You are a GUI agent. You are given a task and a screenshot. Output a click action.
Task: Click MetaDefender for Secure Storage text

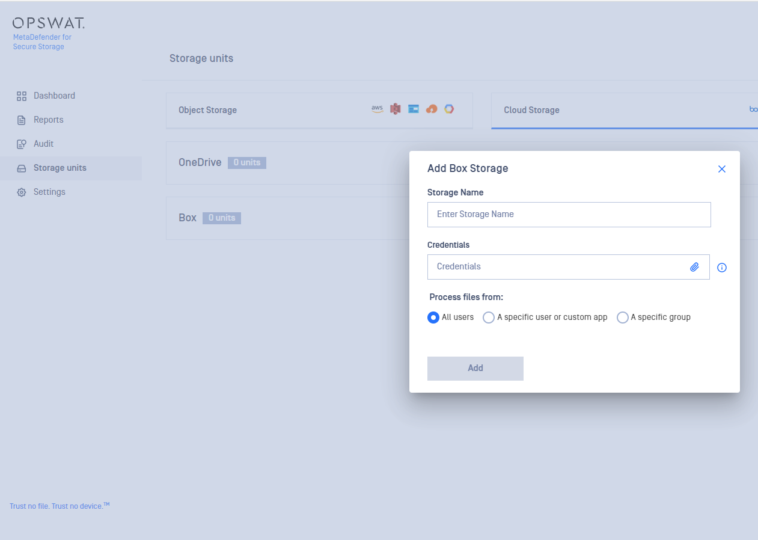[42, 41]
